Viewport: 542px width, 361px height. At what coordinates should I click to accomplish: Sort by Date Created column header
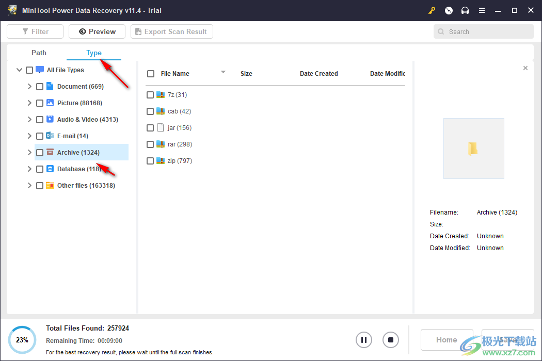click(x=318, y=74)
